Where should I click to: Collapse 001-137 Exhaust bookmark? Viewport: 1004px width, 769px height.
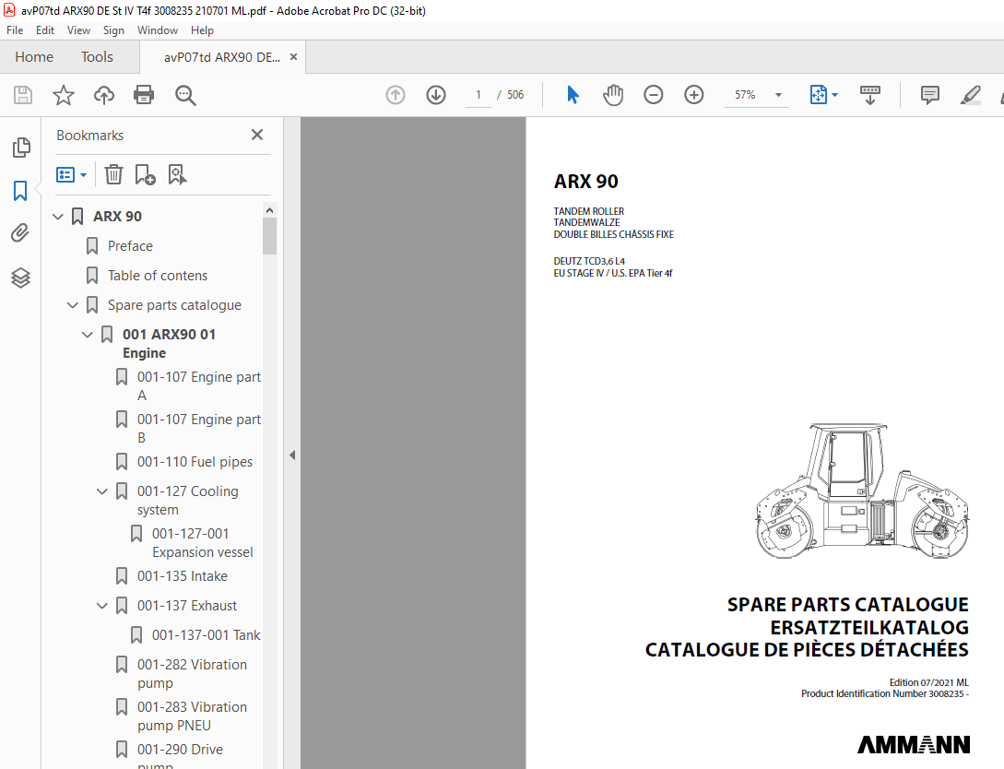click(x=102, y=606)
